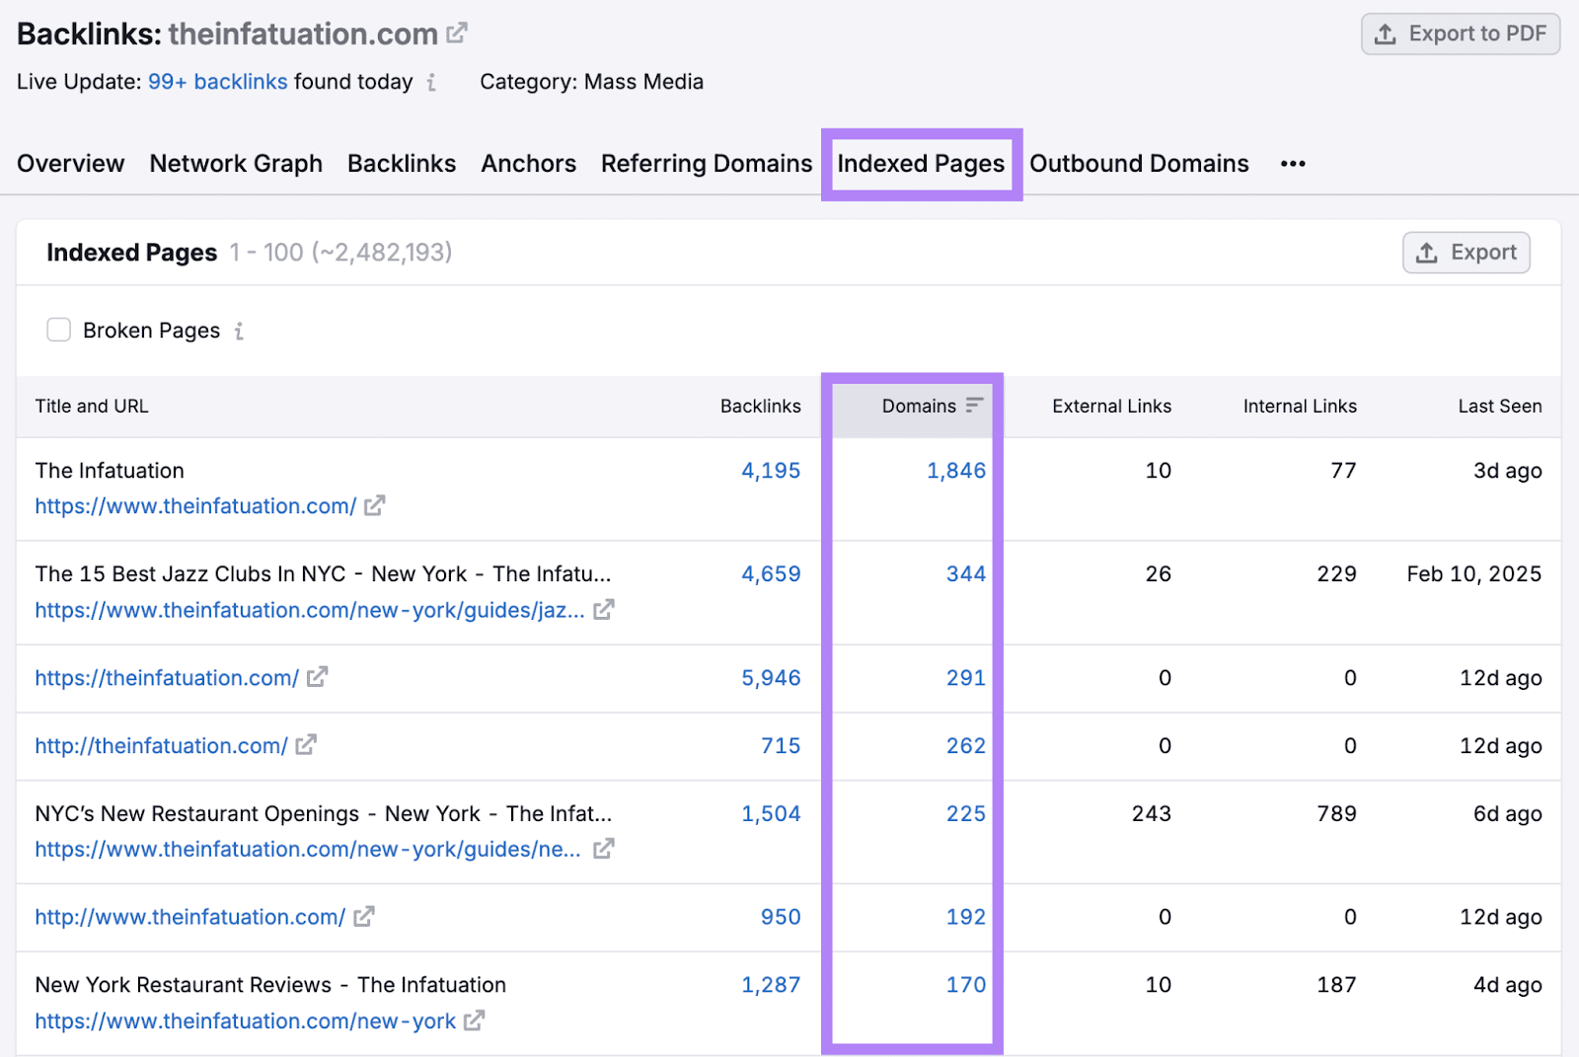Open http://www.theinfatuation.com/ link
1579x1057 pixels.
coord(190,917)
